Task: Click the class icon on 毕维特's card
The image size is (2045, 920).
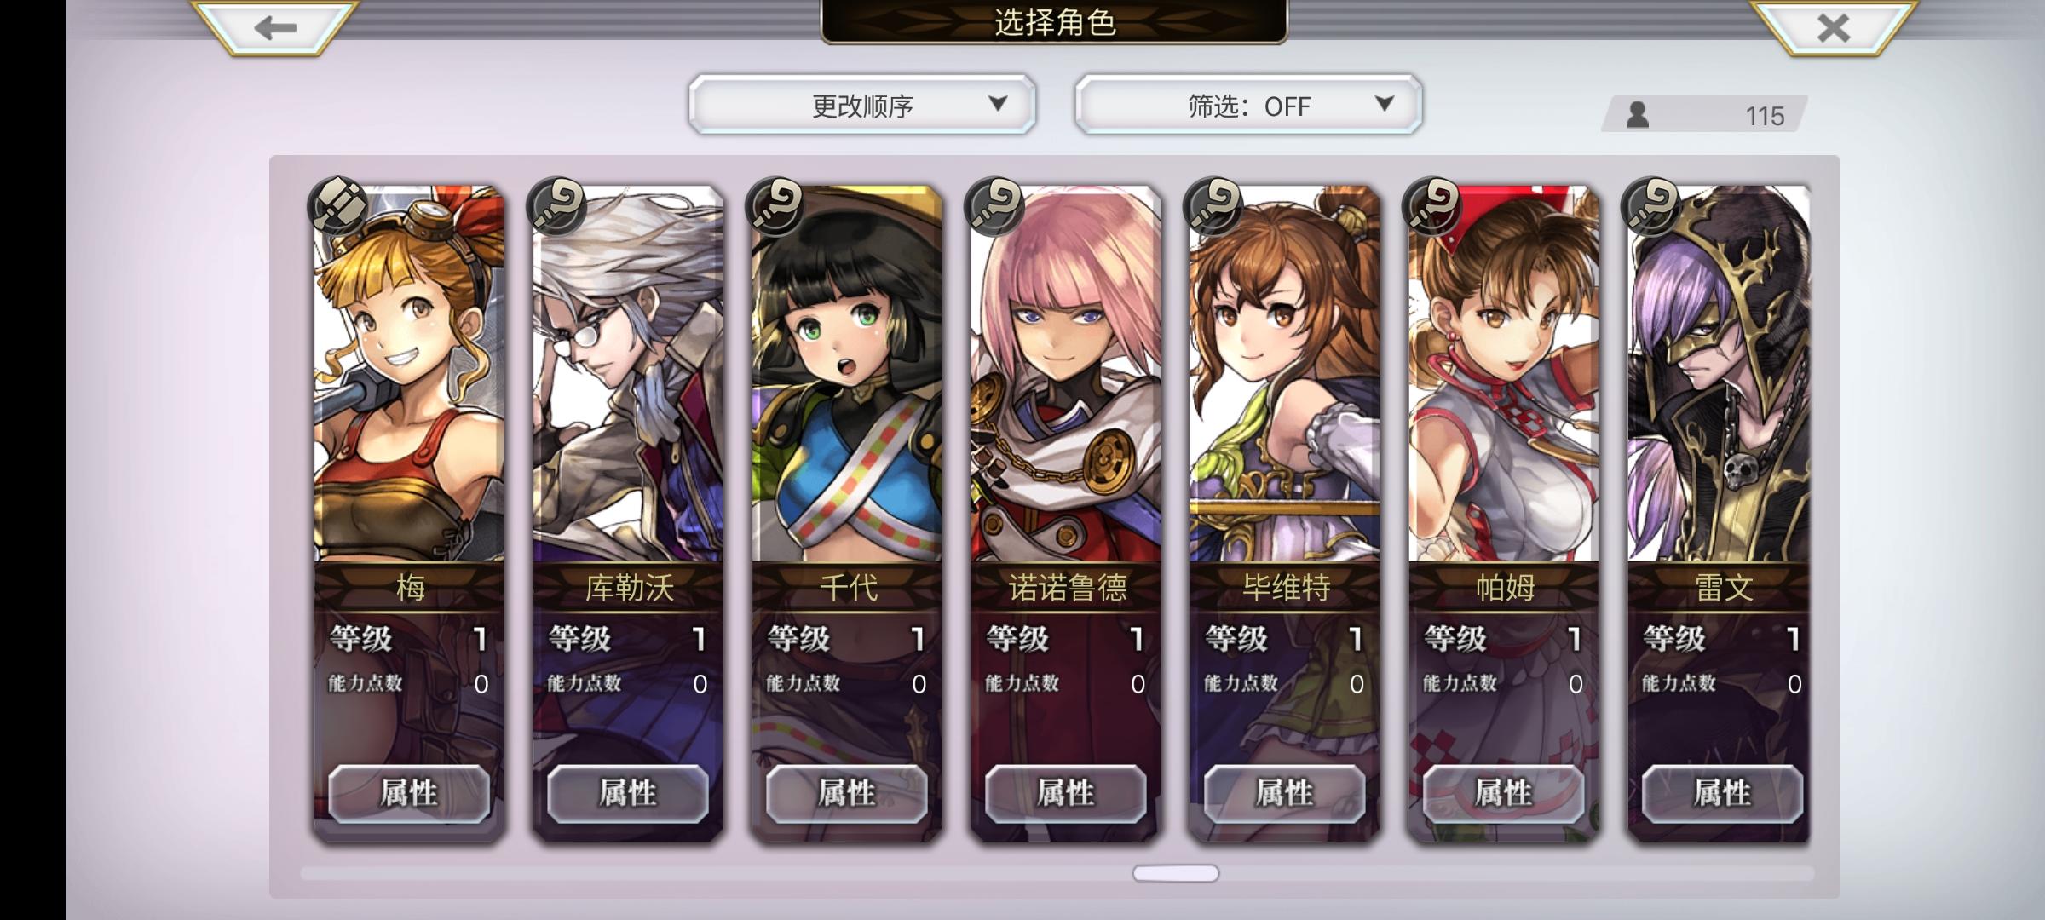Action: pos(1213,206)
